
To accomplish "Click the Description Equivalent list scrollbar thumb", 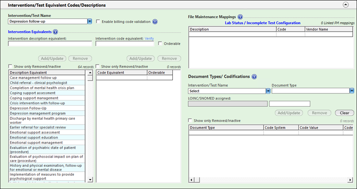I will pos(90,78).
